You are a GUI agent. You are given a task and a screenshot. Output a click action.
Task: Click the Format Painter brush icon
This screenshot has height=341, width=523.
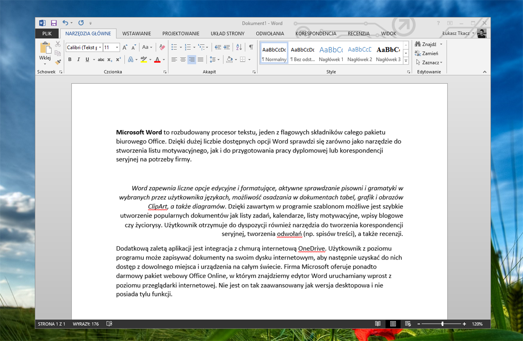click(58, 62)
